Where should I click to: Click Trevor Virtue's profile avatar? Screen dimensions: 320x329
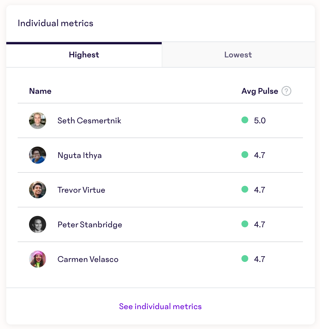tap(37, 190)
